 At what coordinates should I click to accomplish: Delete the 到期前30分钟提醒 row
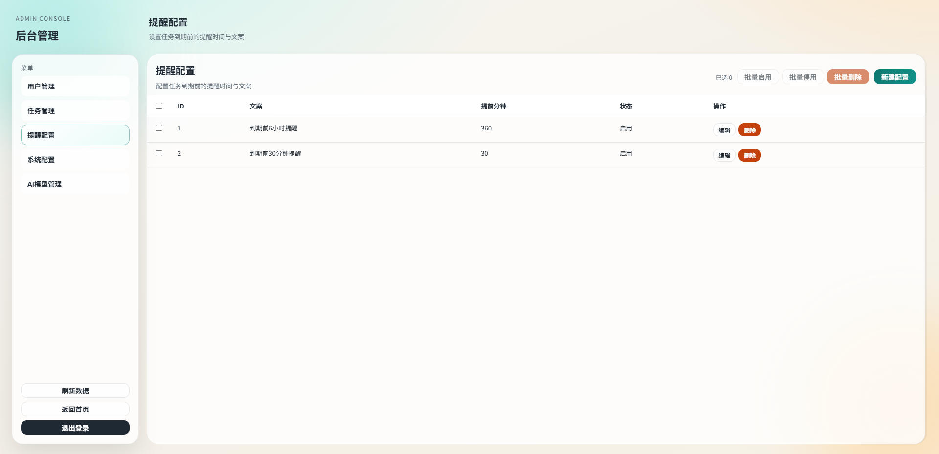pos(749,155)
